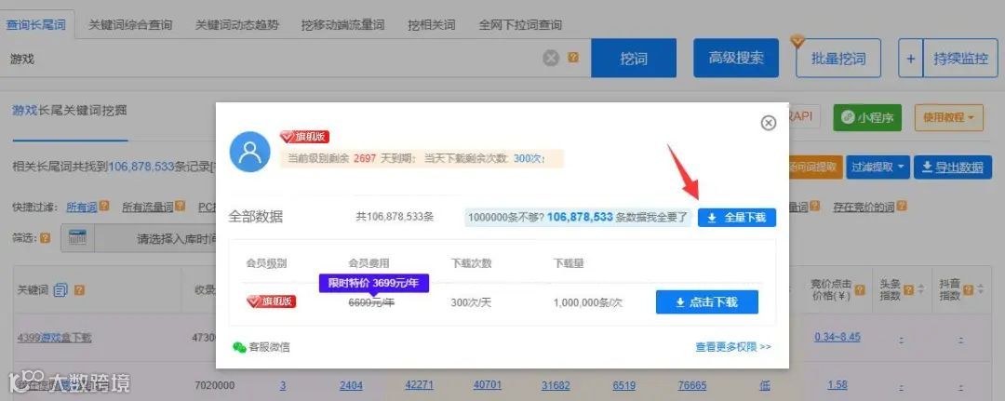1005x401 pixels.
Task: Click the 所有词 quick filter
Action: (x=81, y=207)
